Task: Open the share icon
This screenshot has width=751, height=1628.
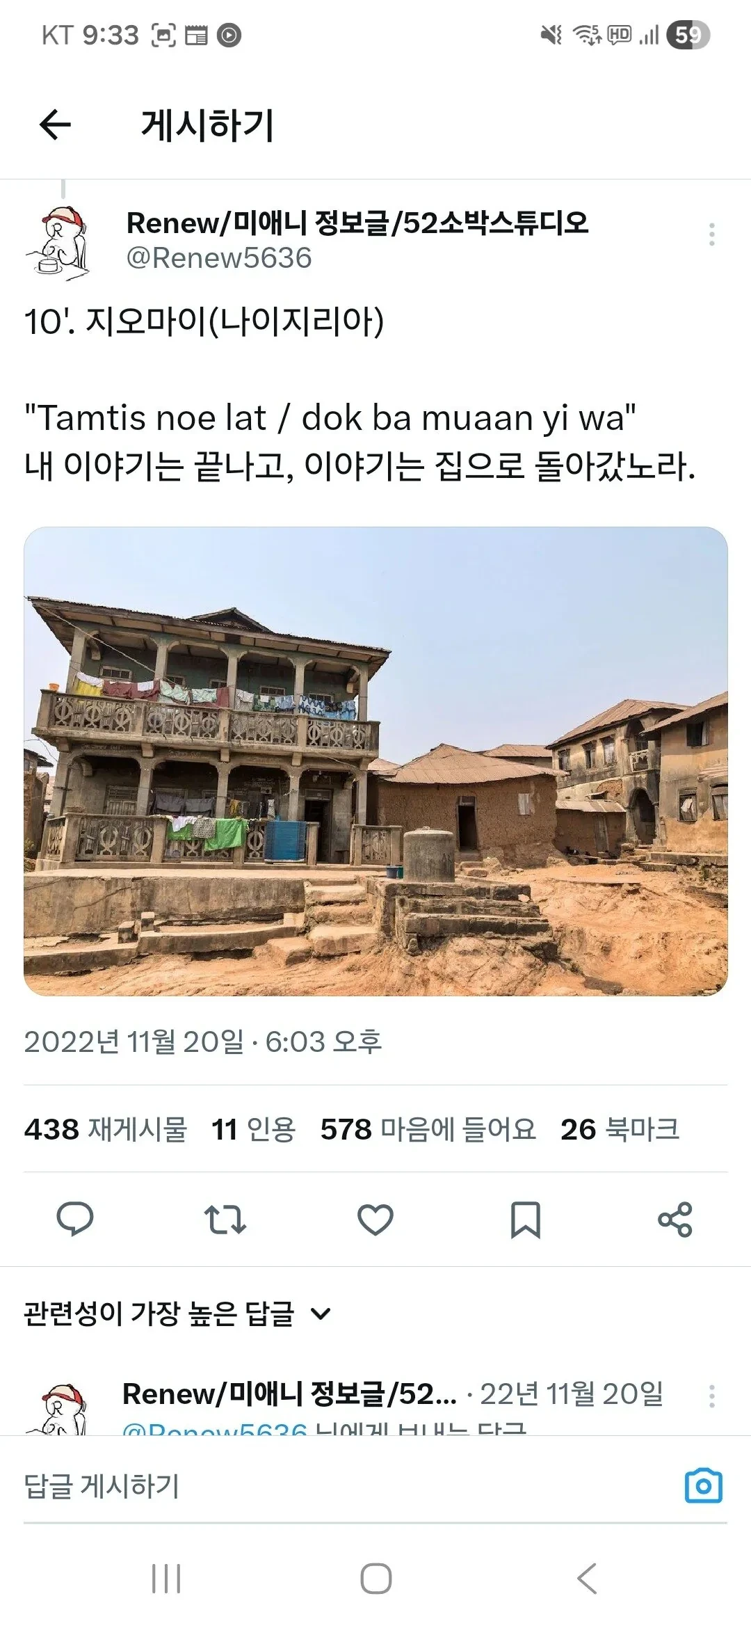Action: coord(675,1219)
